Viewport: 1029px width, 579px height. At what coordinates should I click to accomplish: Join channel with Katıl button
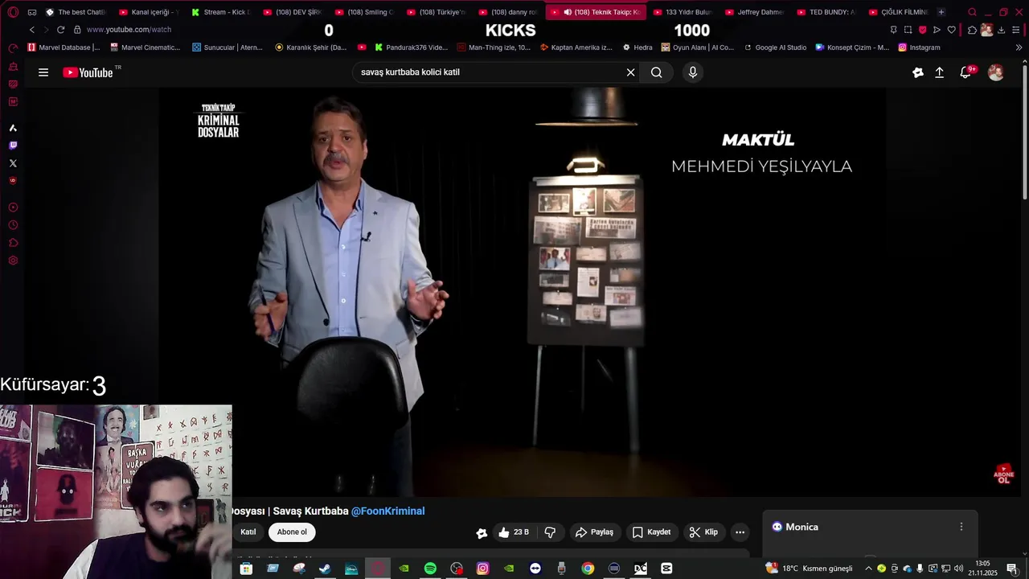[248, 532]
